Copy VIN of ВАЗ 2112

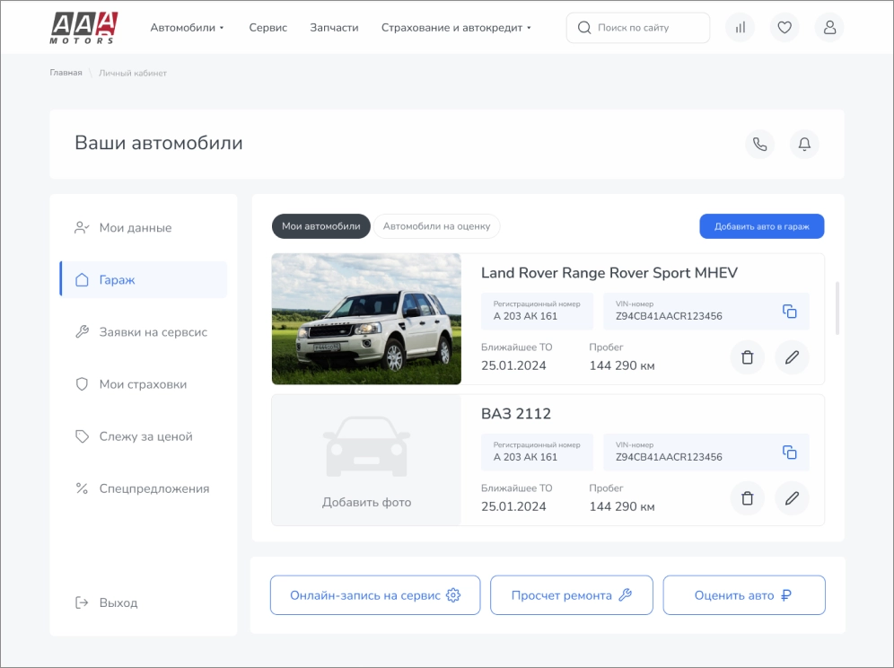[x=790, y=453]
